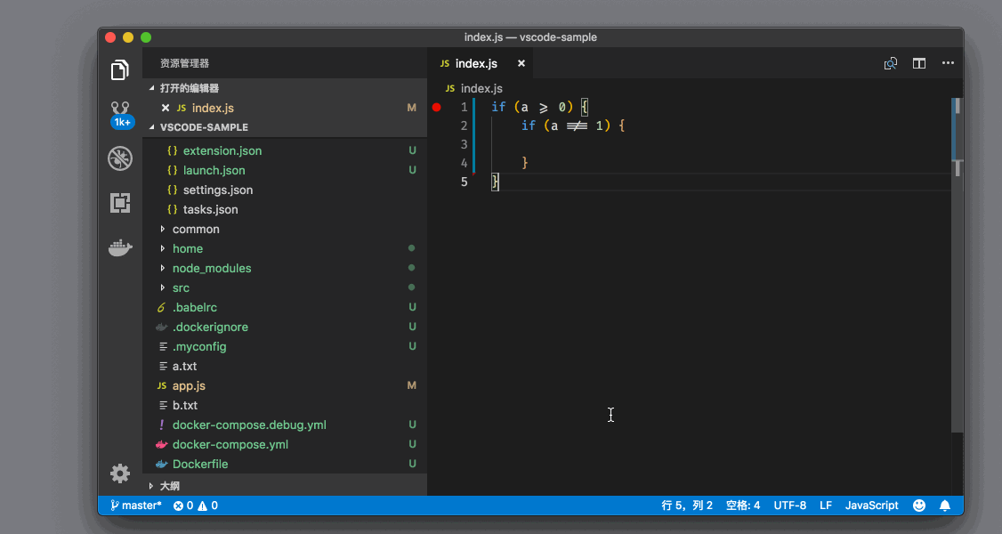This screenshot has height=534, width=1002.
Task: Open the Docker view icon
Action: click(x=120, y=247)
